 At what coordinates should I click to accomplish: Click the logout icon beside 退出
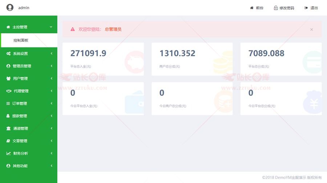306,8
